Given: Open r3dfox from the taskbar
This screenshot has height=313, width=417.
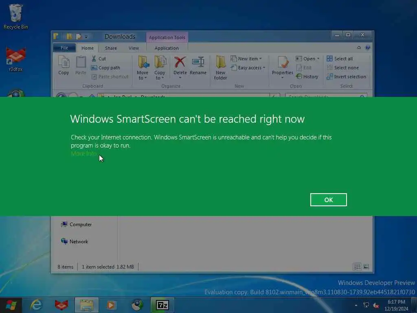Looking at the screenshot, I should tap(61, 305).
